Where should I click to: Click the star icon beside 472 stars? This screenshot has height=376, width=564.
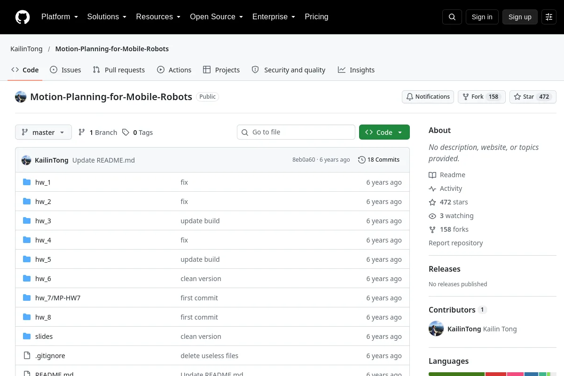point(432,202)
